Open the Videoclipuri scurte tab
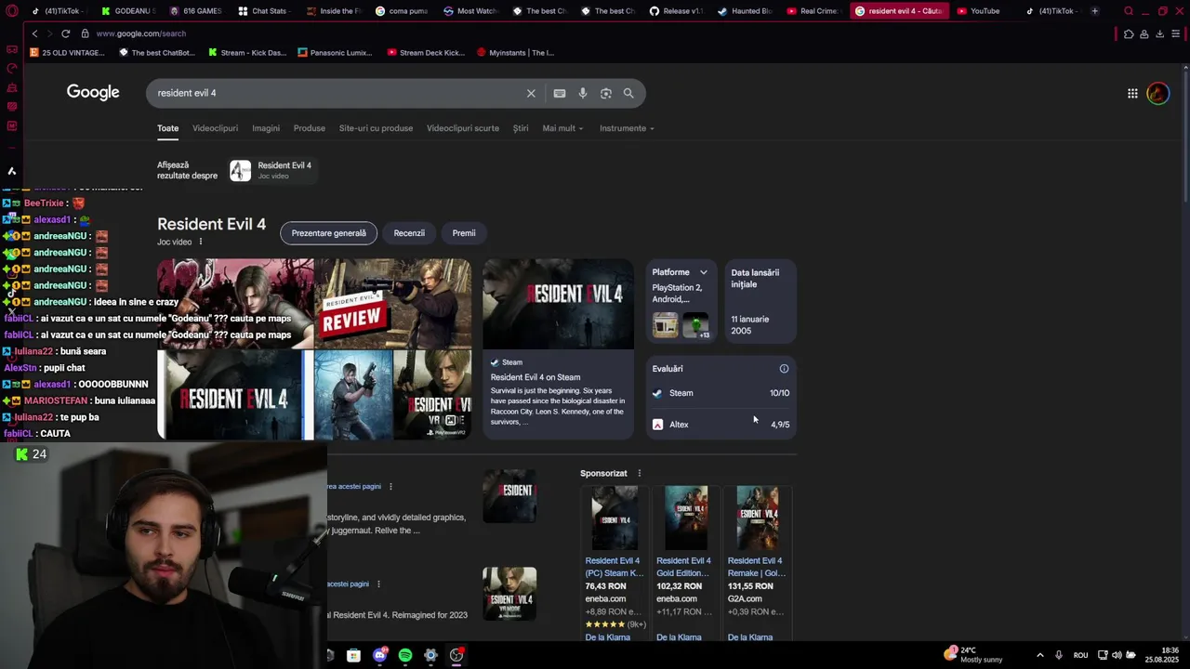The image size is (1190, 669). [463, 128]
